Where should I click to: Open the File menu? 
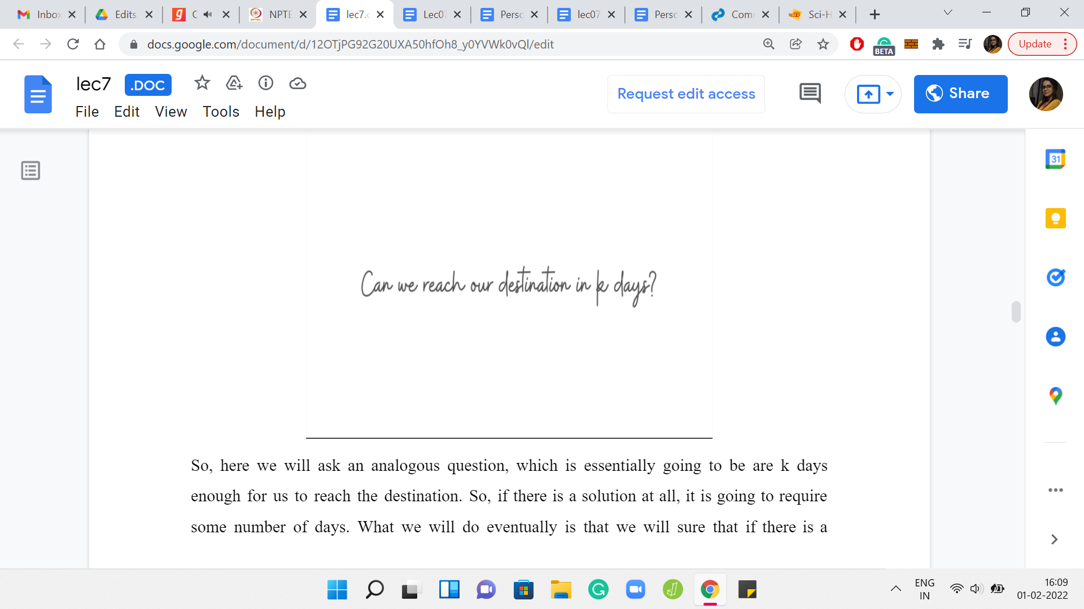87,112
